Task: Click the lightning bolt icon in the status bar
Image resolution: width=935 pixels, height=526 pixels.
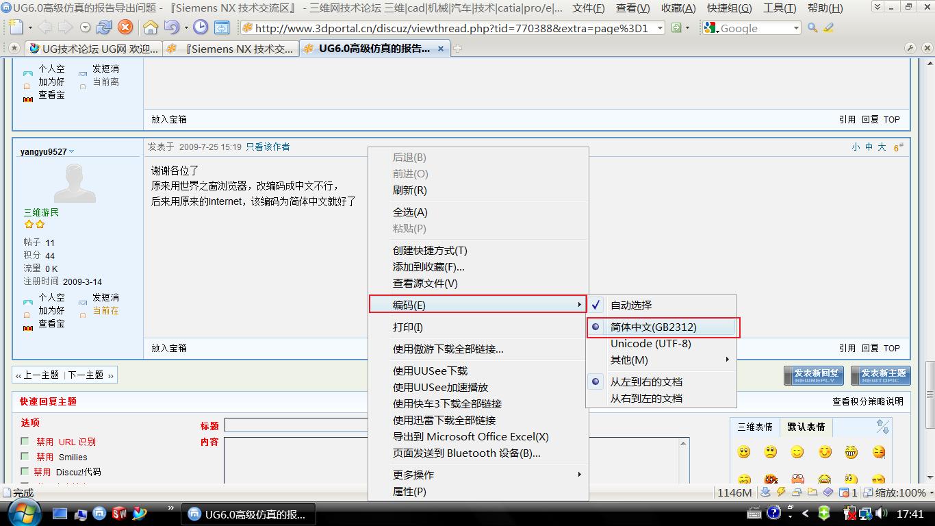Action: (x=780, y=492)
